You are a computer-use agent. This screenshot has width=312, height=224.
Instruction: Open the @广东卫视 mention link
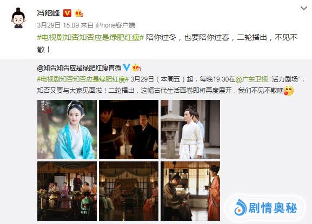252,79
